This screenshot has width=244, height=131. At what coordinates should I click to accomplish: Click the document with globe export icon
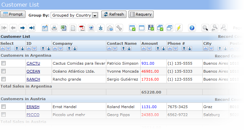click(x=91, y=28)
